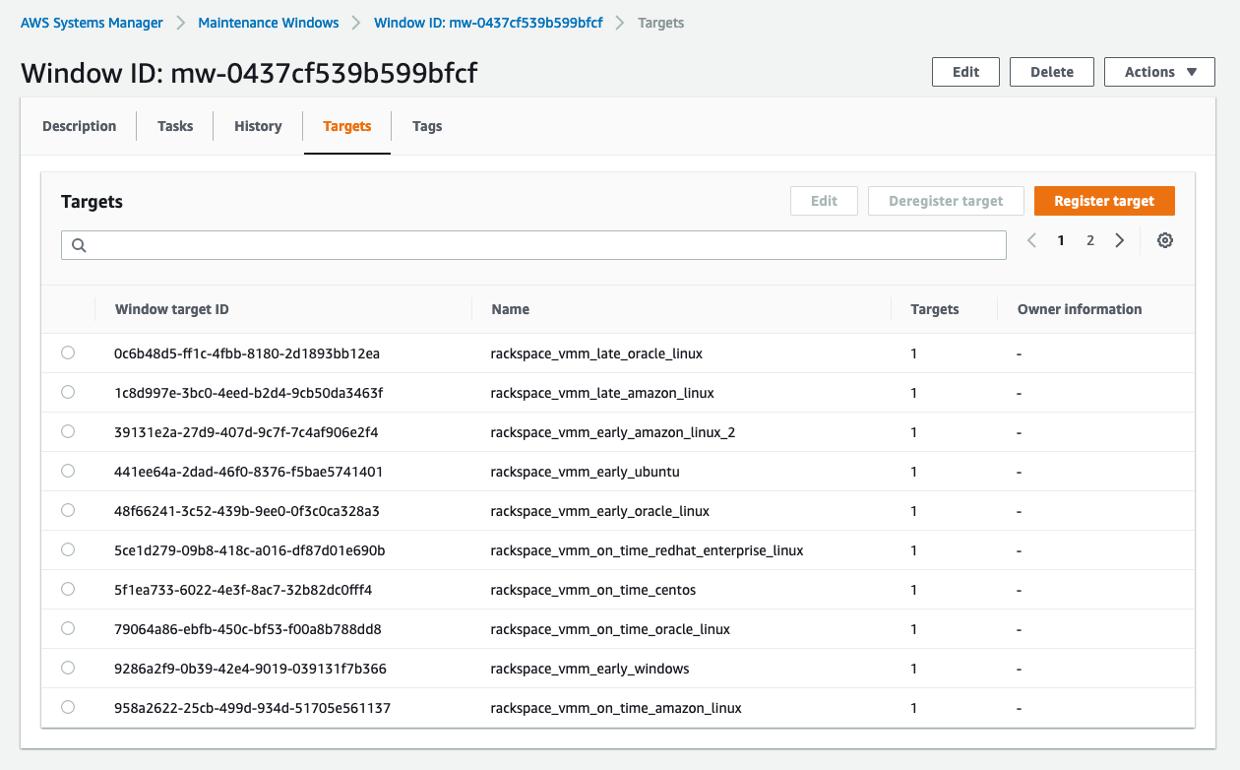Go to page 2 of targets
Screen dimensions: 1240x770
(x=1088, y=240)
